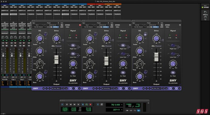Click the Output fader in the Hat plugin
The height and width of the screenshot is (115, 210).
tap(56, 59)
